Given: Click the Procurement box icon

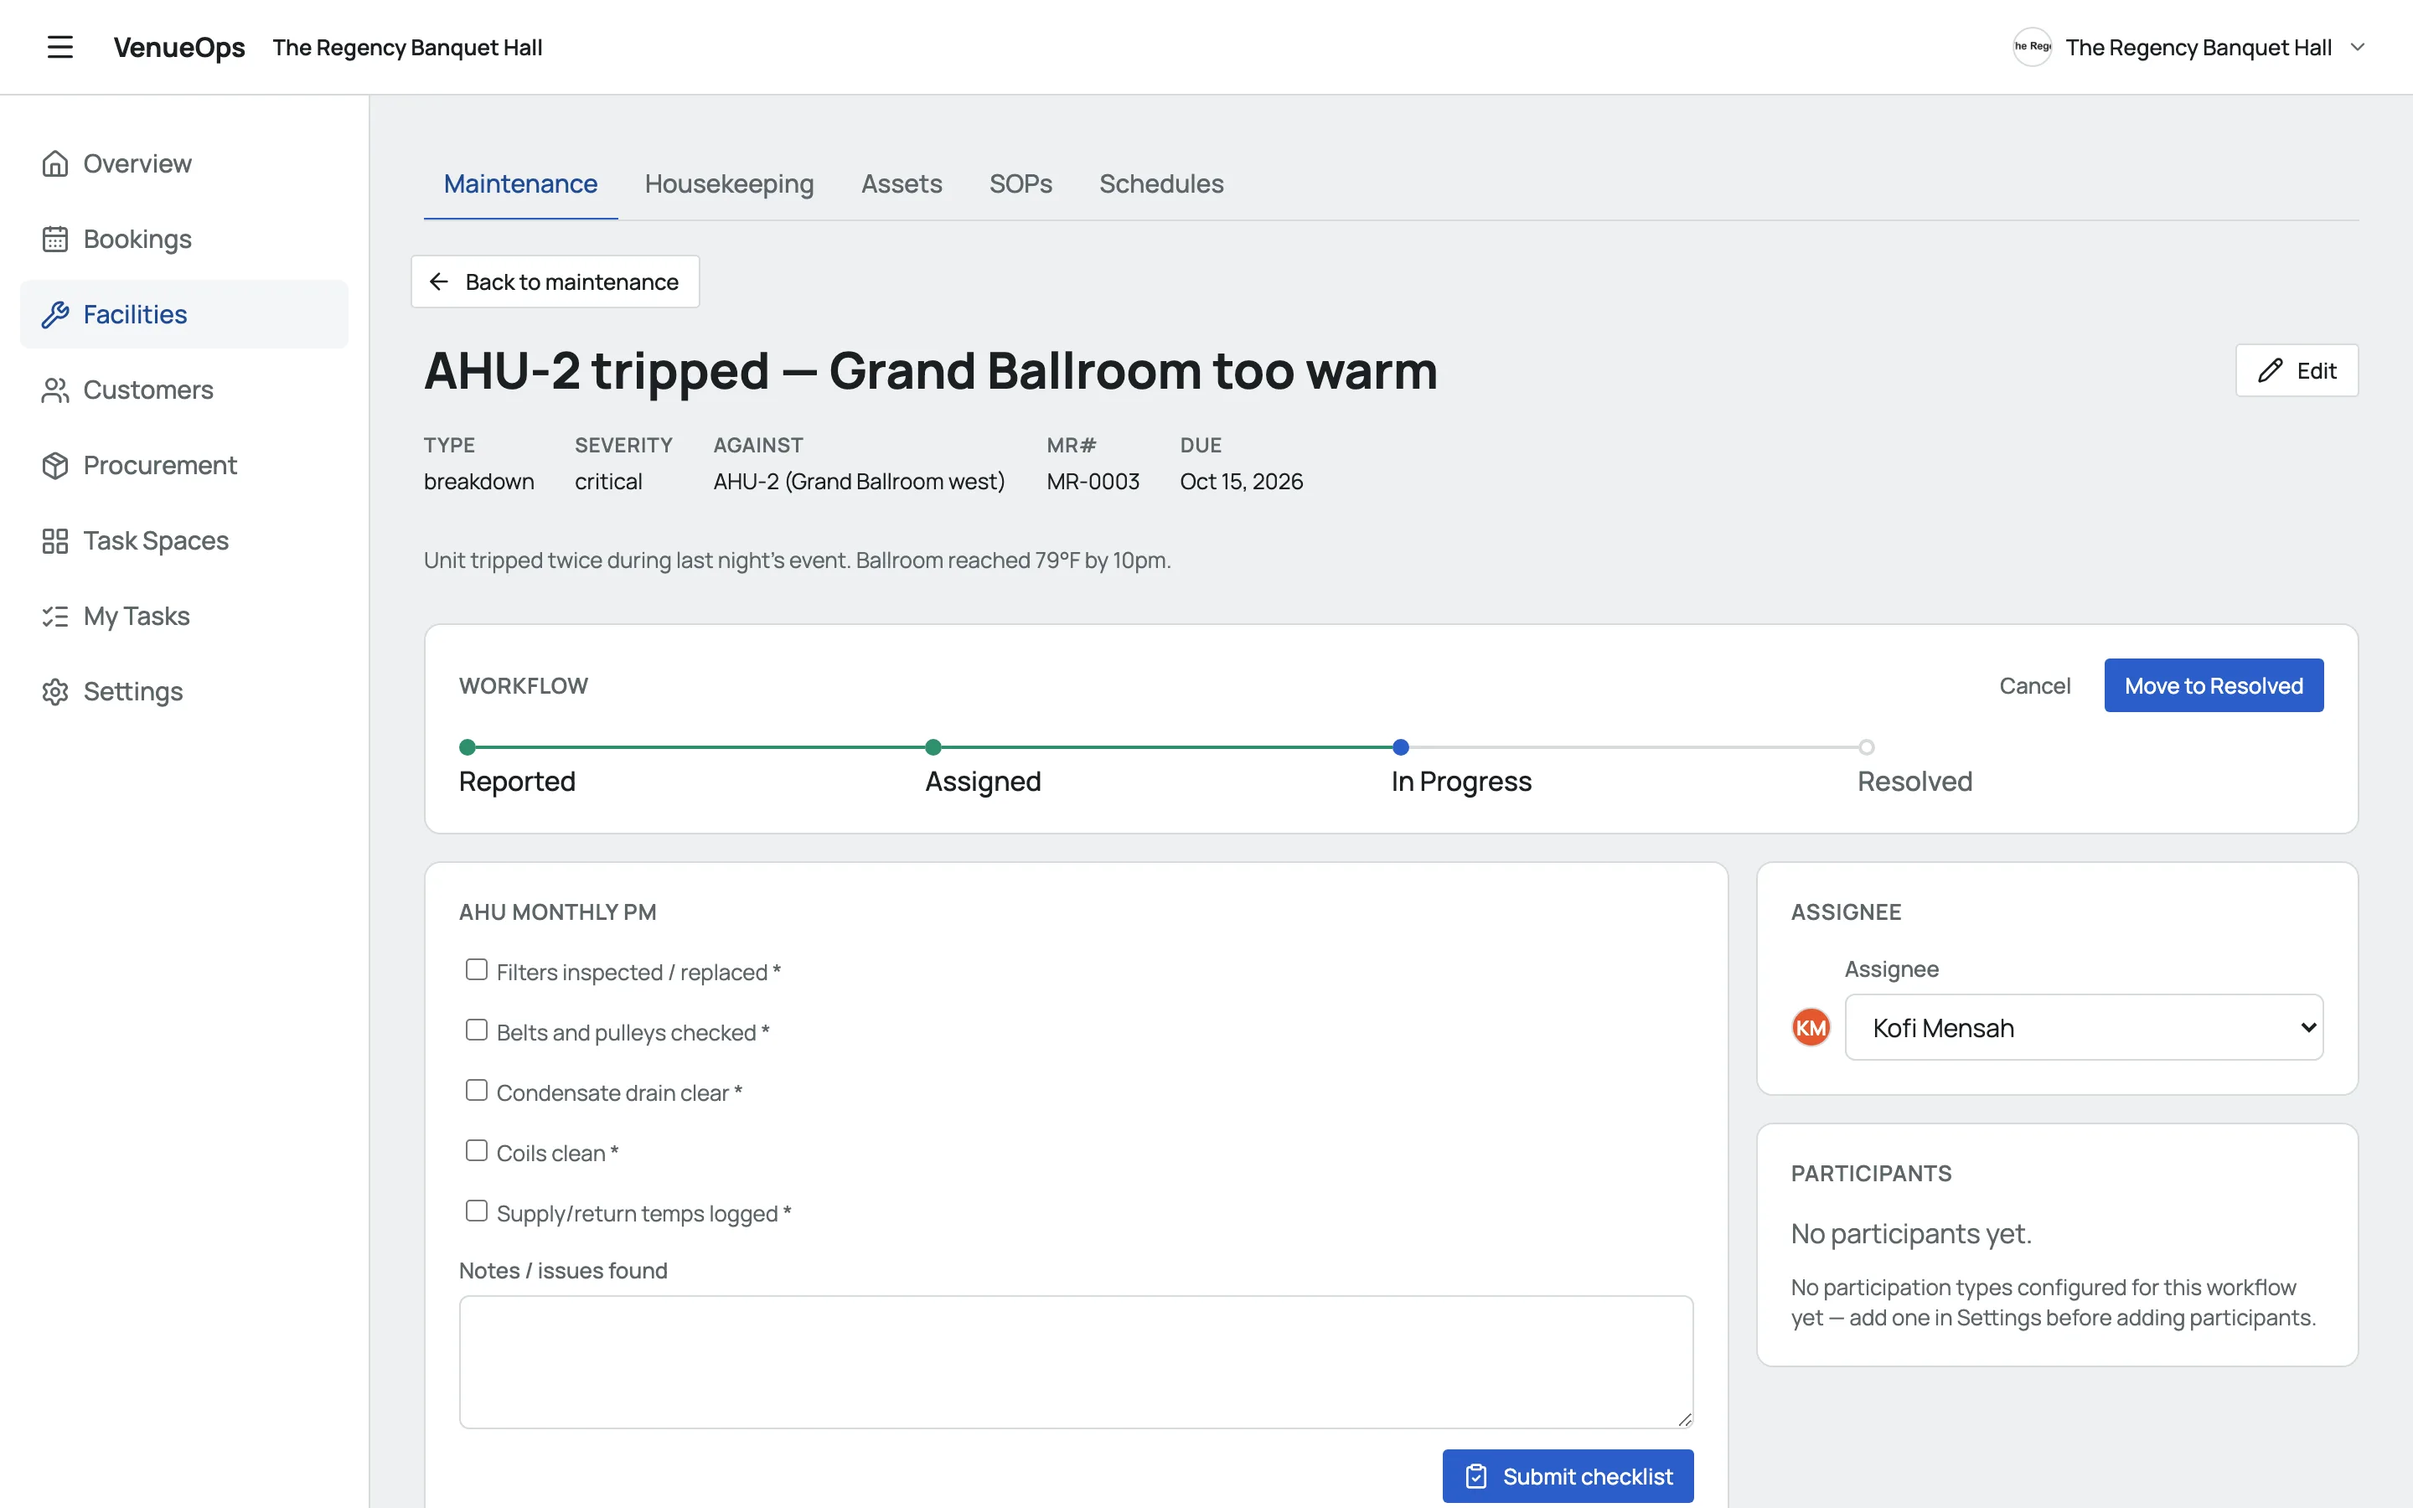Looking at the screenshot, I should (54, 466).
